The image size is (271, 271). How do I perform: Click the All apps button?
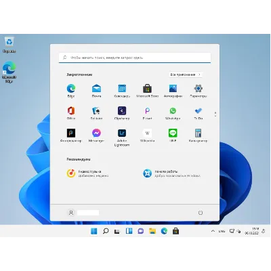click(186, 75)
